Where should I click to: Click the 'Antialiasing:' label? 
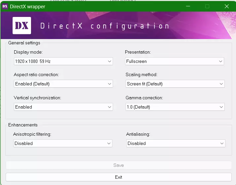(138, 134)
